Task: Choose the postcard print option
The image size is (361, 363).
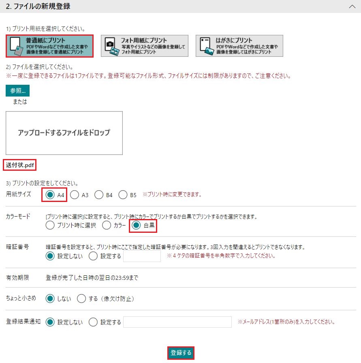Action: pos(239,46)
